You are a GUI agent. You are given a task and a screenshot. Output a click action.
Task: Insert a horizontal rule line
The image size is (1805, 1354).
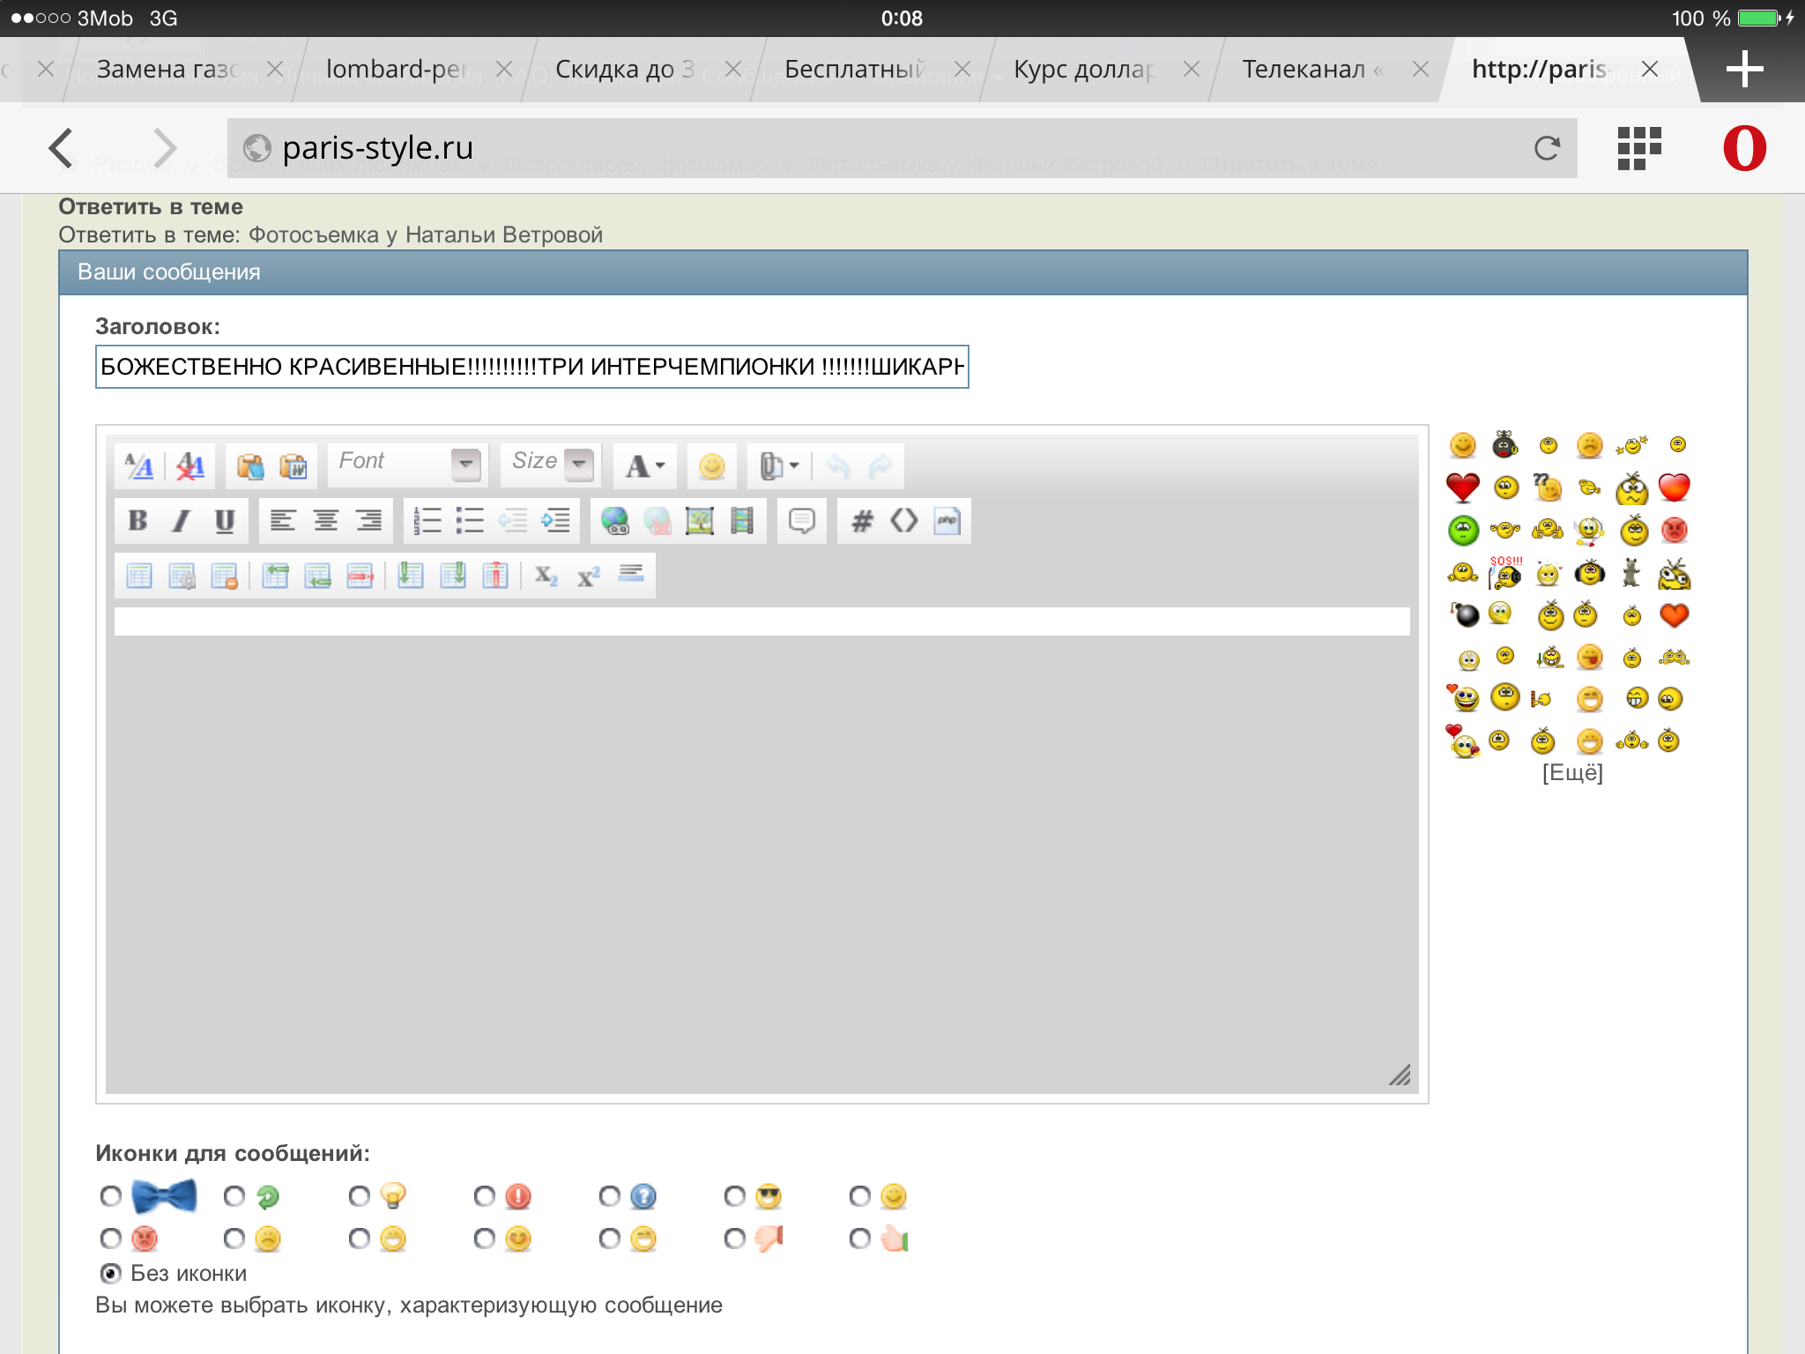point(631,576)
